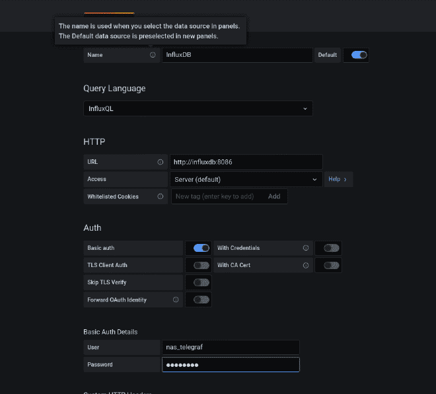This screenshot has height=394, width=436.
Task: Enable the TLS Client Auth switch
Action: point(201,266)
